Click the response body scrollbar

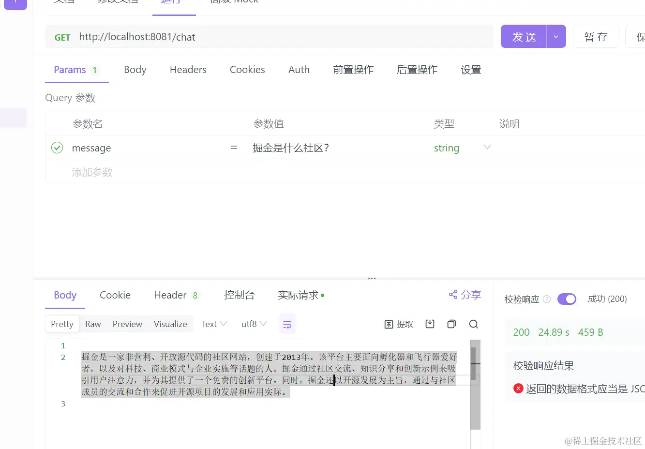(x=475, y=385)
